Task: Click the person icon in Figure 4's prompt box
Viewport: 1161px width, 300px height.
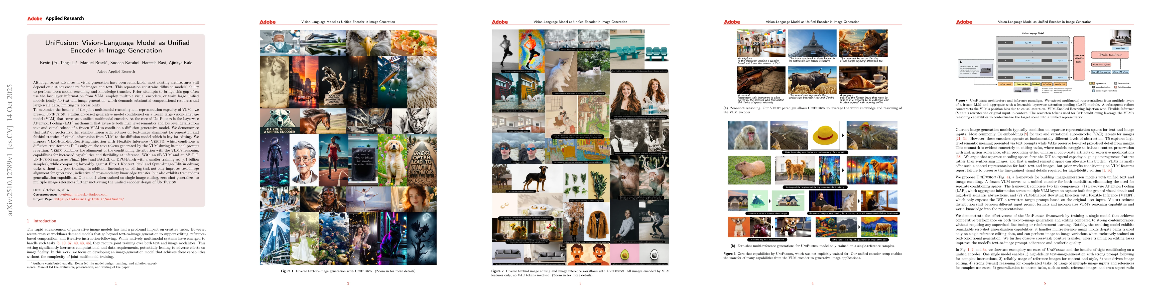Action: click(960, 61)
